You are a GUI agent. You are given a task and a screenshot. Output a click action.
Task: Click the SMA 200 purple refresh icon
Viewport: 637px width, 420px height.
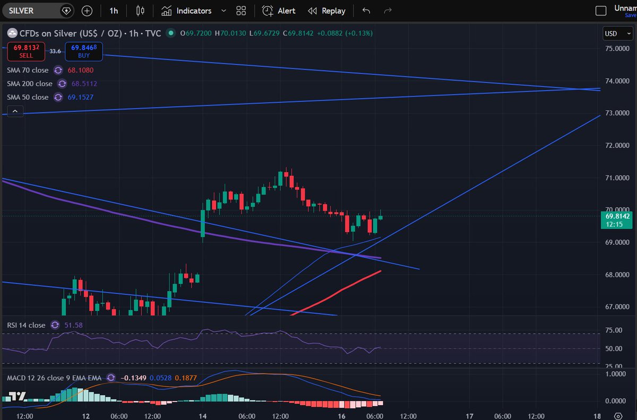tap(62, 84)
